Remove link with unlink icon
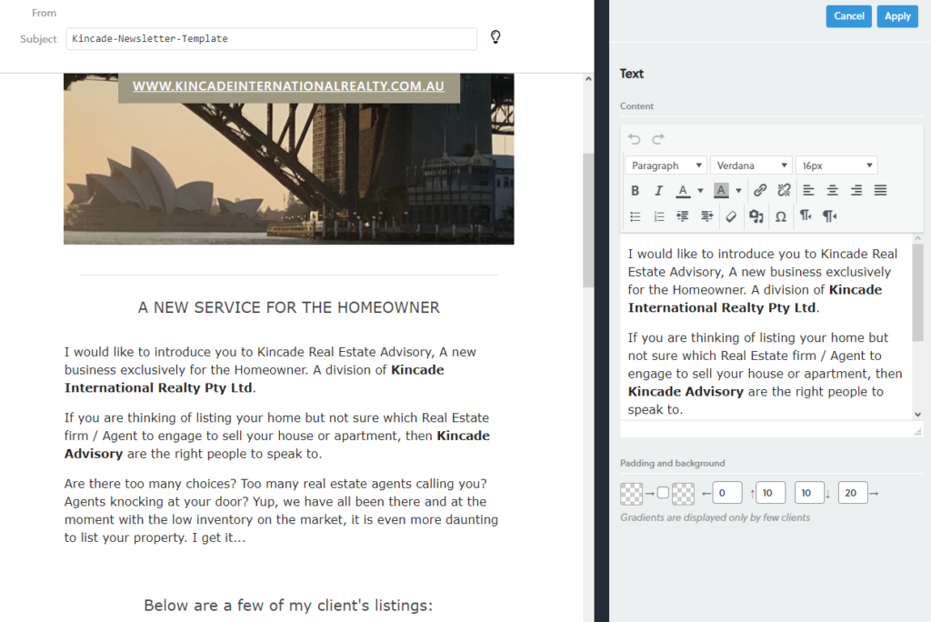The width and height of the screenshot is (931, 622). coord(784,190)
